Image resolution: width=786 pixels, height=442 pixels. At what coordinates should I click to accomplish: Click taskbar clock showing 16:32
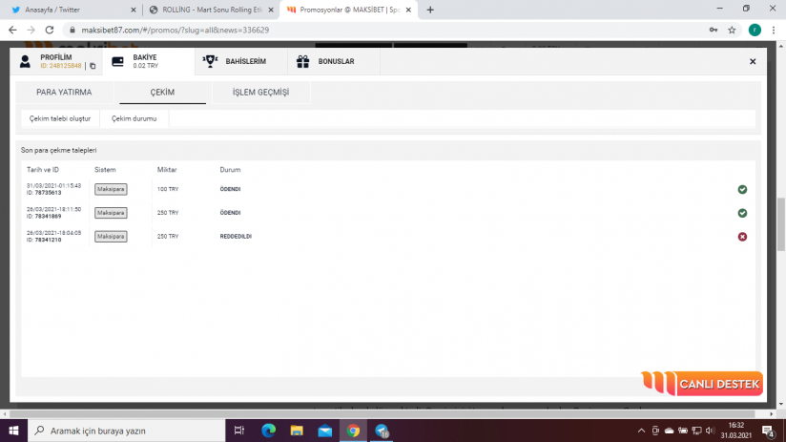pos(736,431)
